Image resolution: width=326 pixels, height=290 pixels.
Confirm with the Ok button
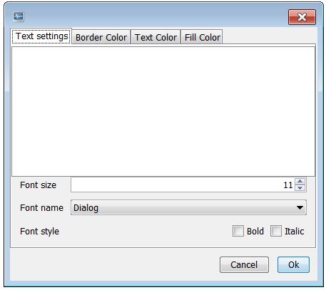[x=293, y=264]
